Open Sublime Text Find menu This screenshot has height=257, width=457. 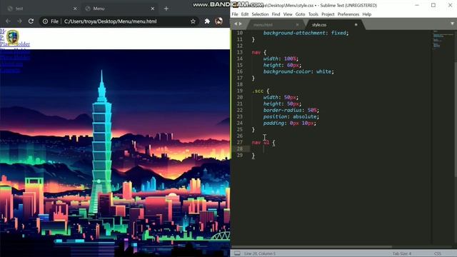tap(276, 14)
